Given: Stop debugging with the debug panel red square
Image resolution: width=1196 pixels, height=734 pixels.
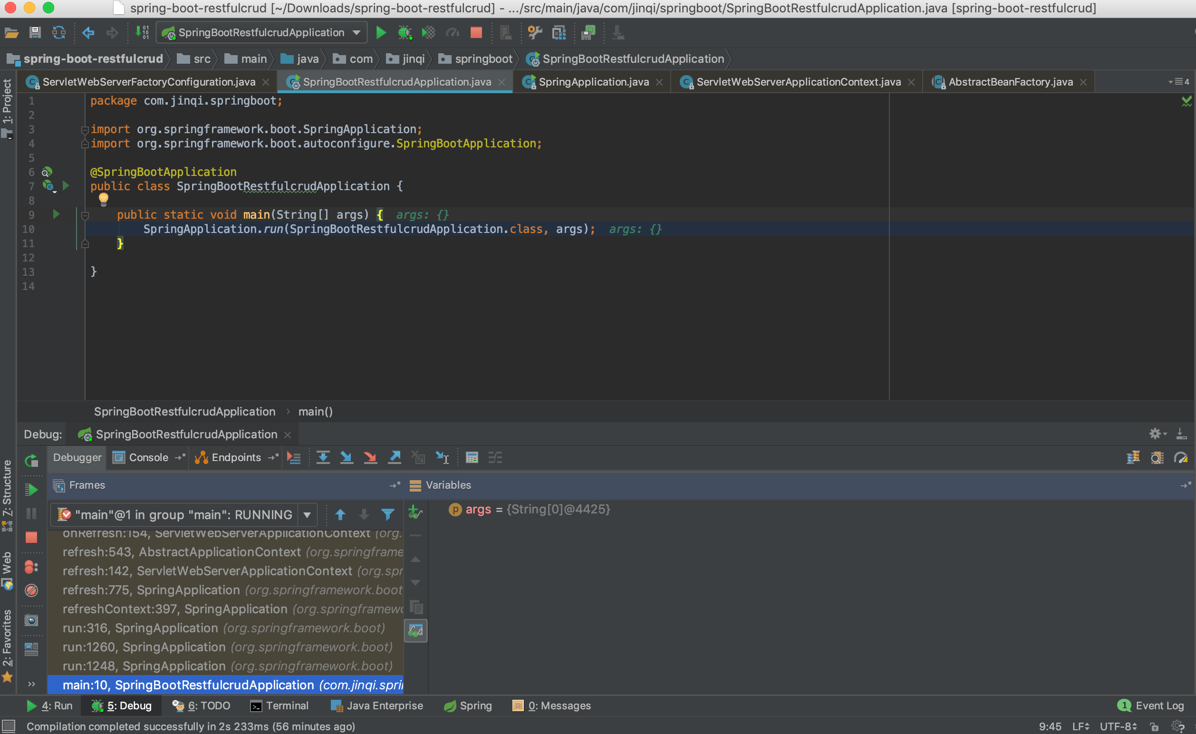Looking at the screenshot, I should (x=31, y=537).
